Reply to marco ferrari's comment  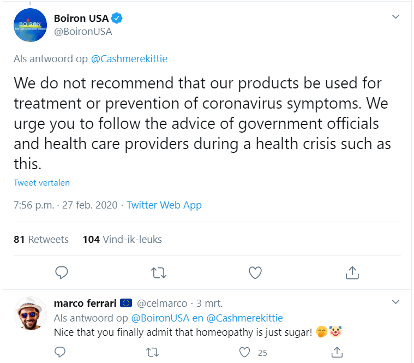(62, 353)
